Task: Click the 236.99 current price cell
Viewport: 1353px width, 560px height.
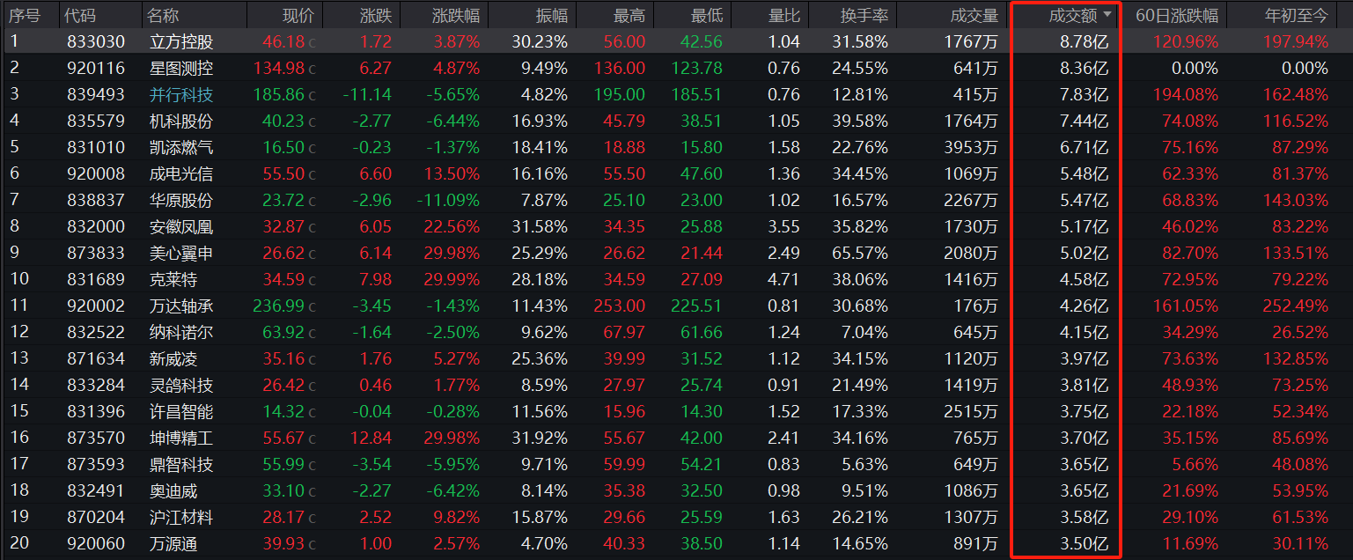Action: pyautogui.click(x=278, y=306)
